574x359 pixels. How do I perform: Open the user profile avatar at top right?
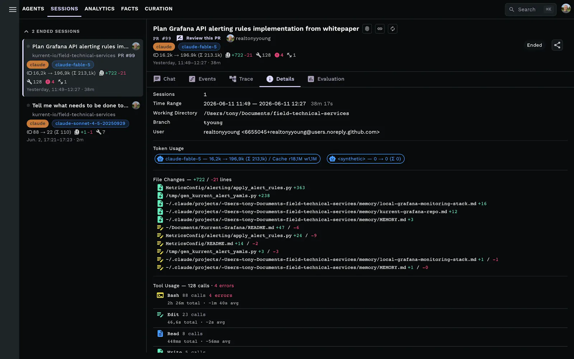click(x=566, y=9)
